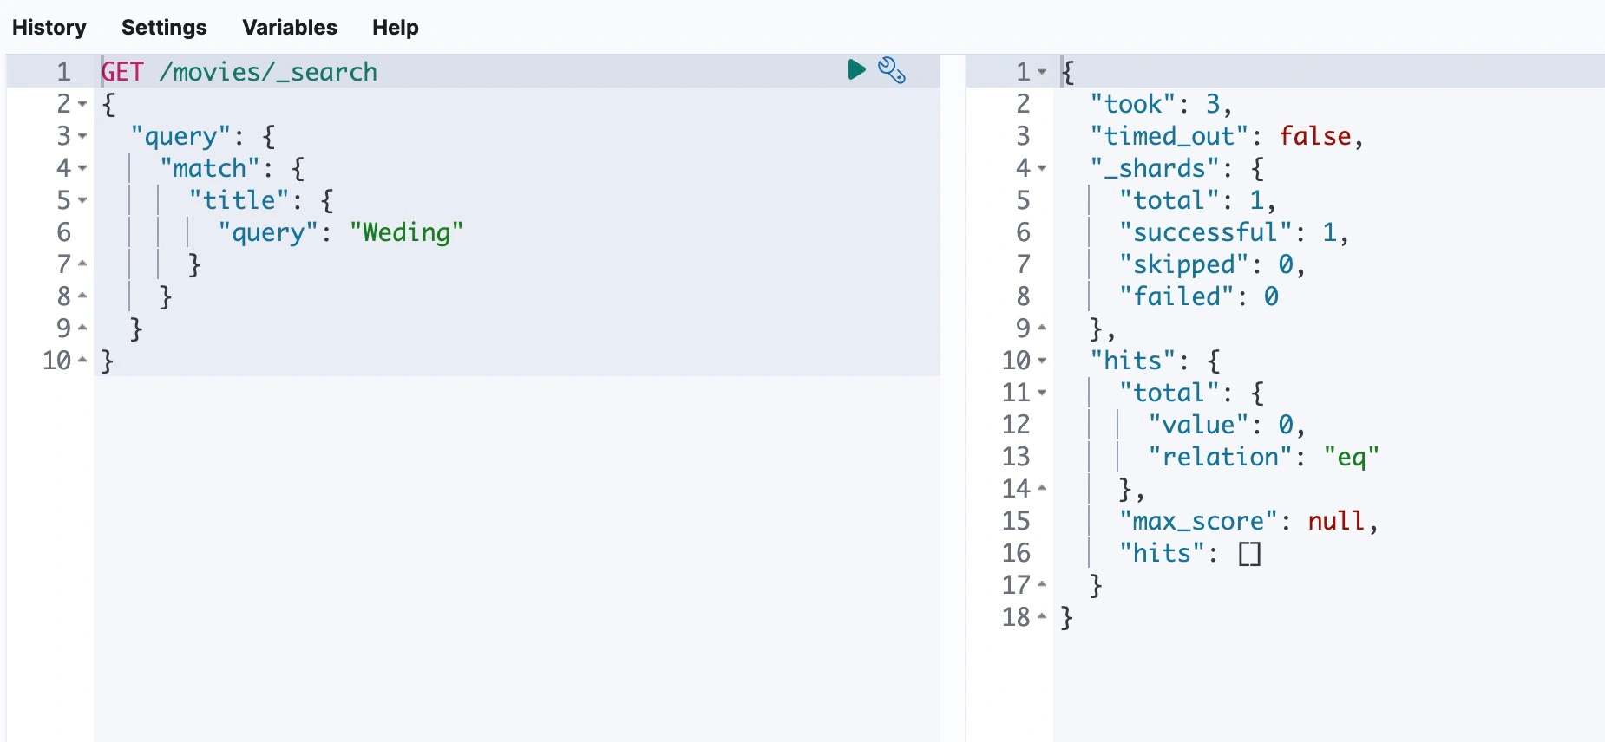Click the "Weding" query string value
The image size is (1605, 742).
tap(406, 232)
